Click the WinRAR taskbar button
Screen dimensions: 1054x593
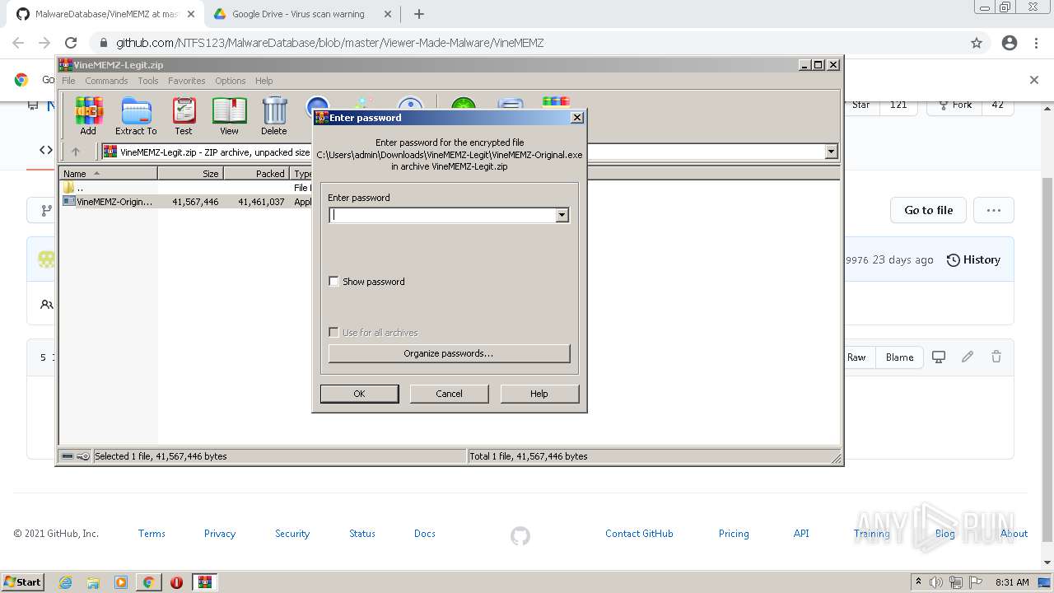205,582
